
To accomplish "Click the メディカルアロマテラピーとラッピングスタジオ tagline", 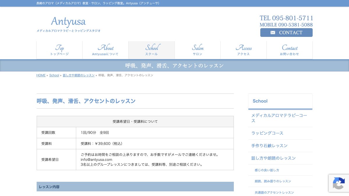I will (68, 31).
